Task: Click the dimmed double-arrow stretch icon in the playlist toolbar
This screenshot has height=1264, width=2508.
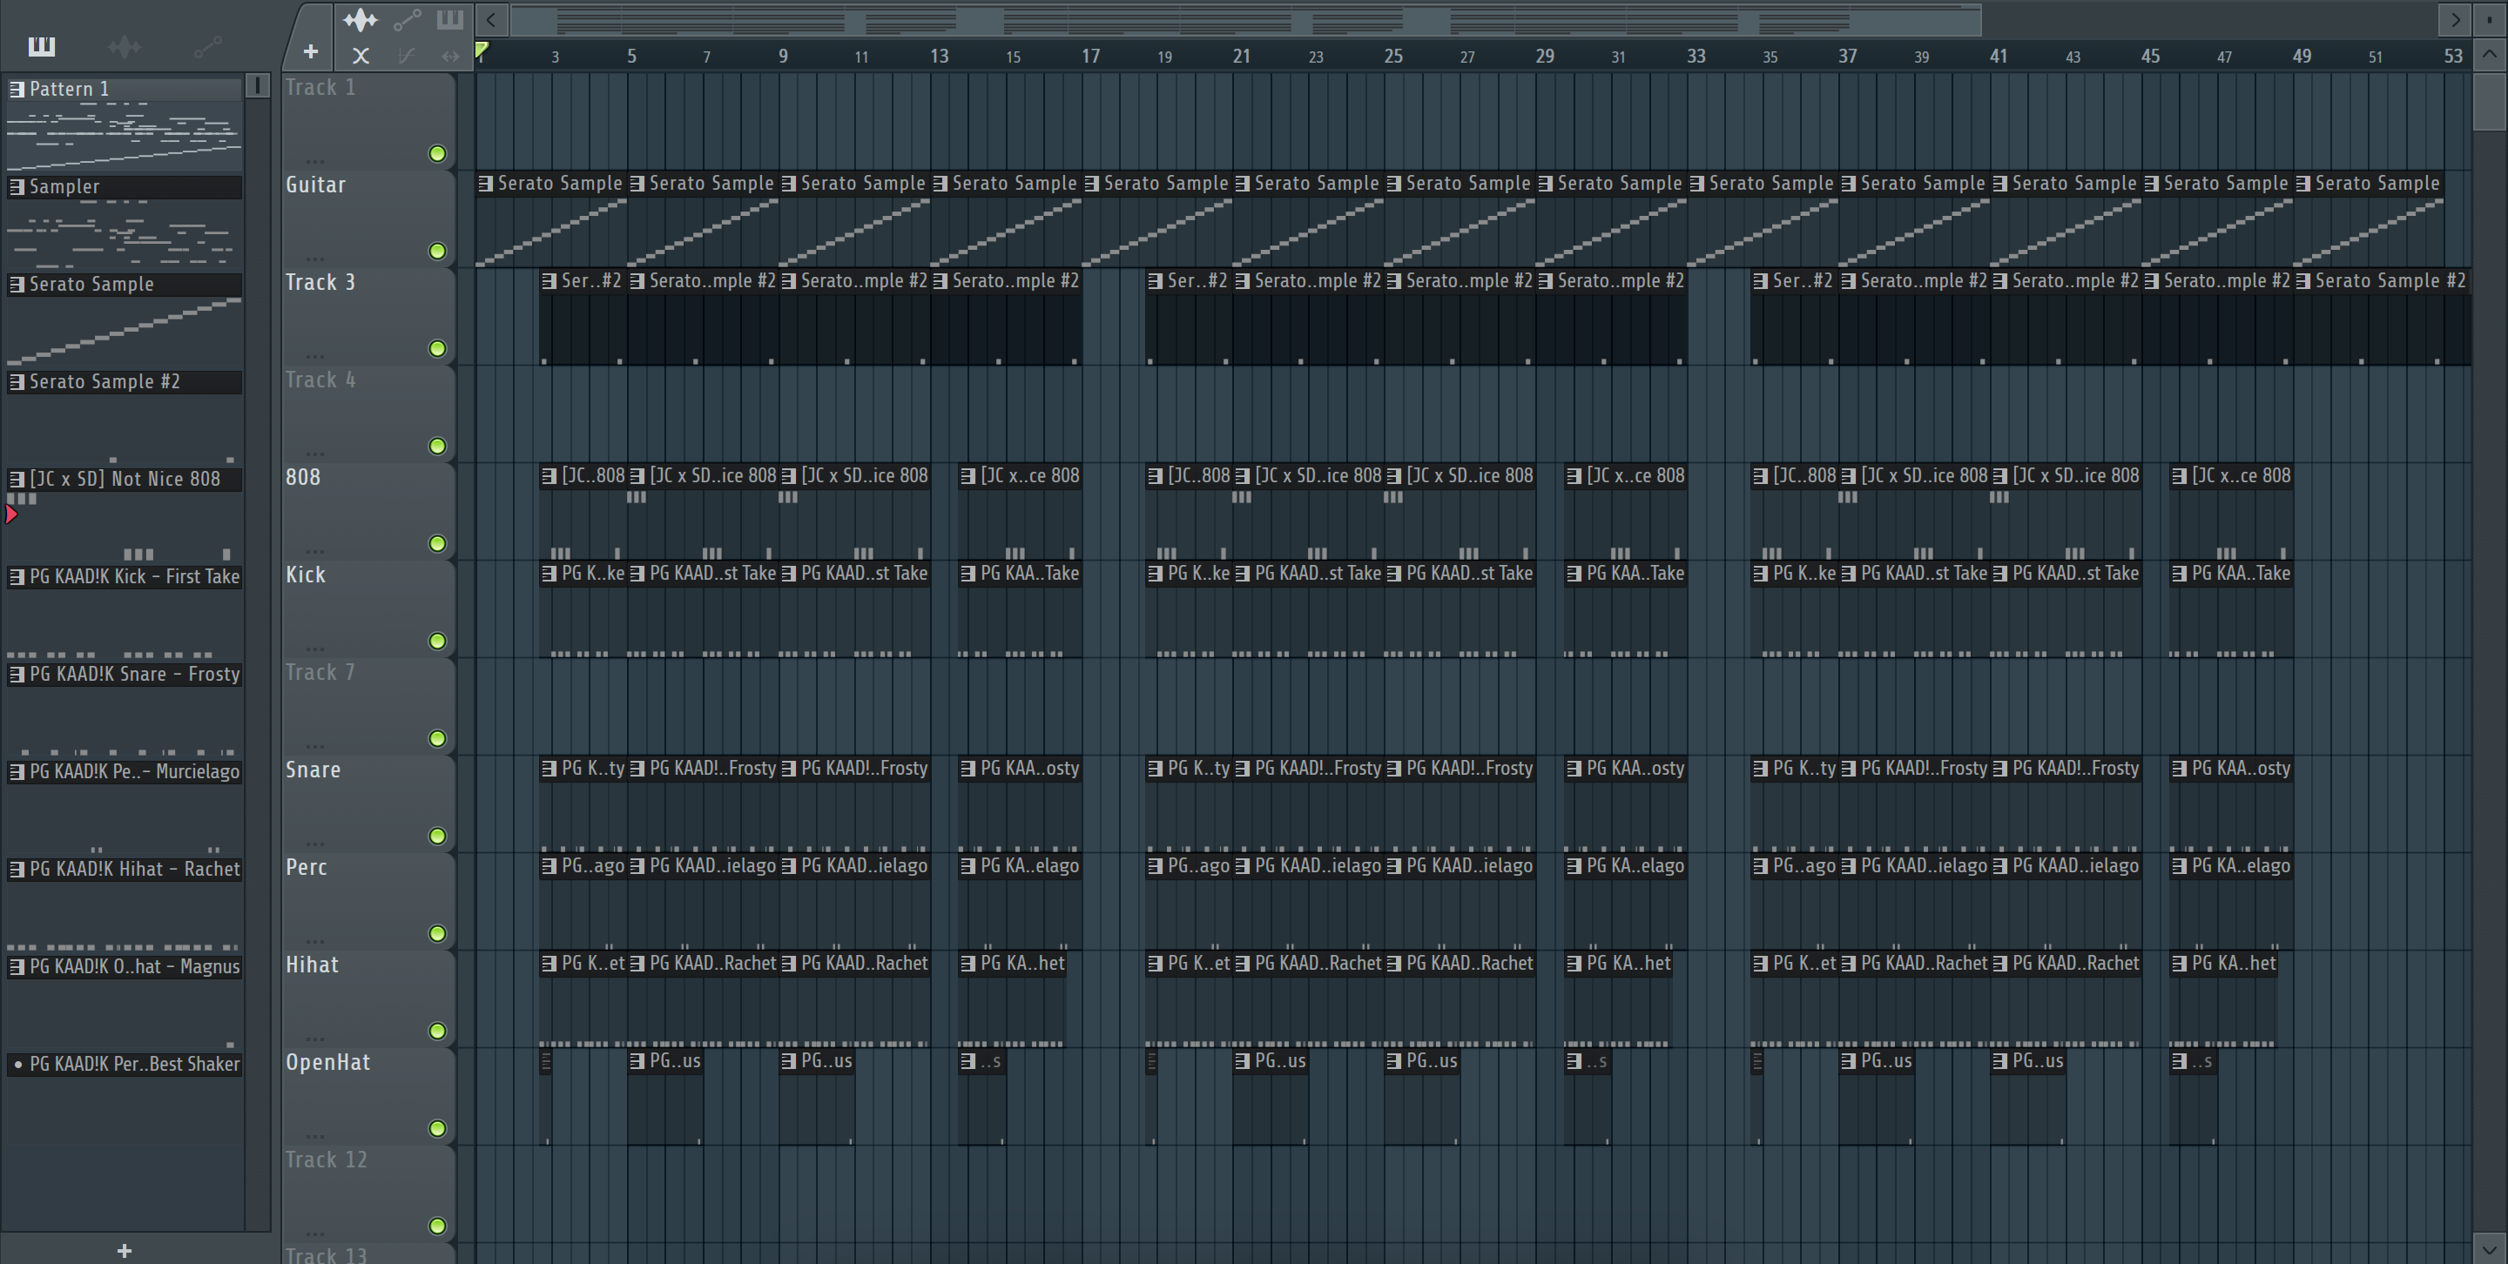Action: 450,57
